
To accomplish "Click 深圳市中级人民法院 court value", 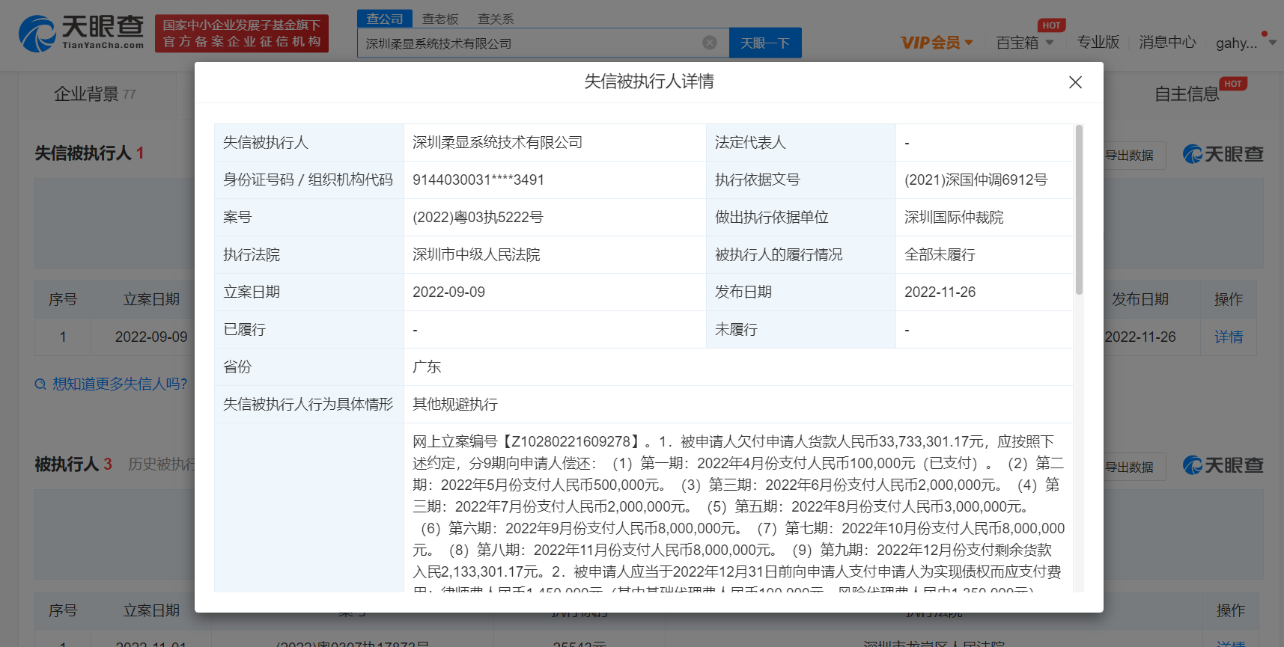I will click(x=476, y=254).
